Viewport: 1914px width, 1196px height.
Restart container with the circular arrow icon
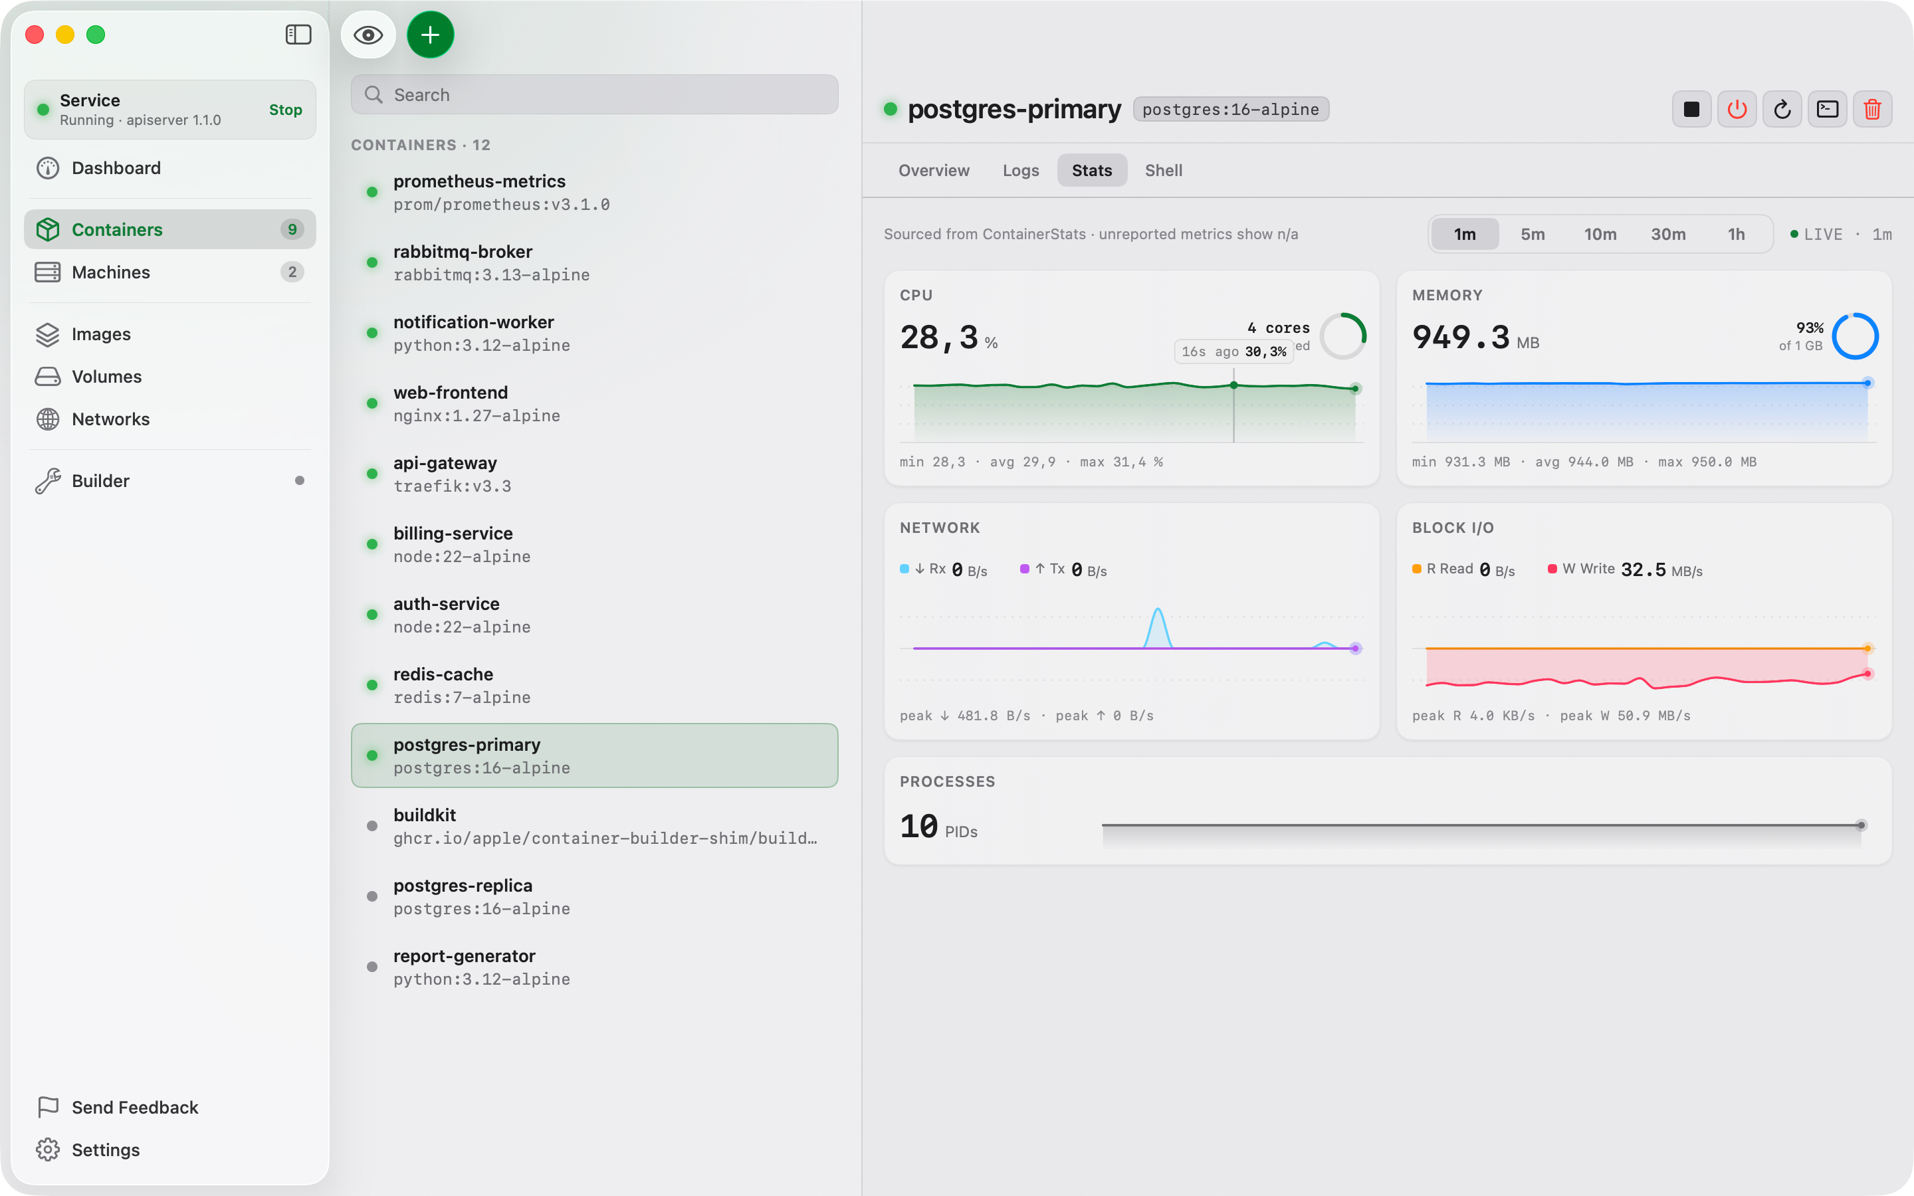(1782, 109)
